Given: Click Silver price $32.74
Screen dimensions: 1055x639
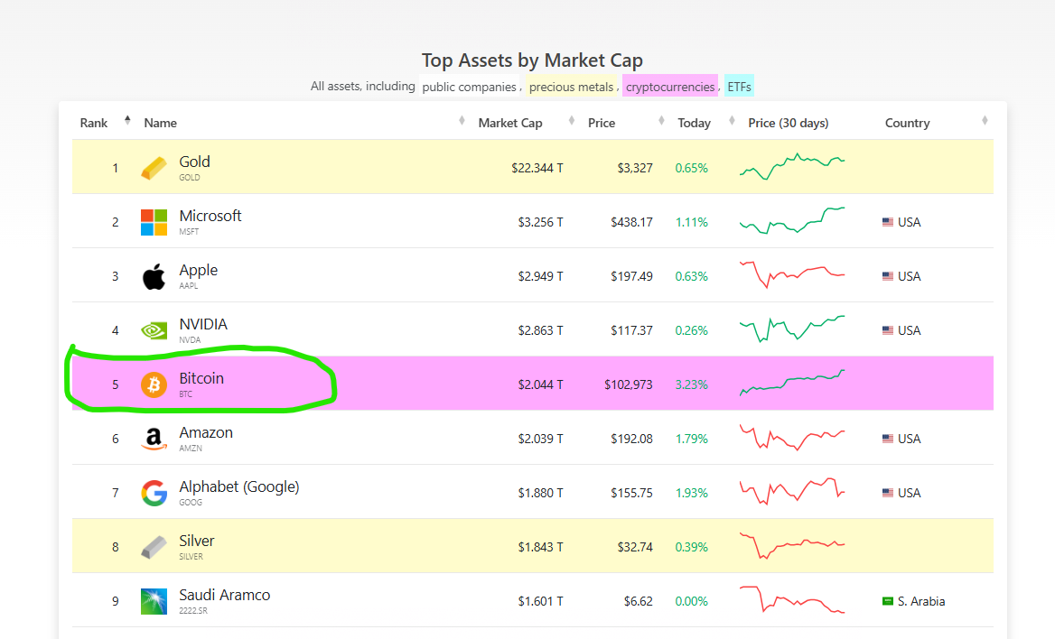Looking at the screenshot, I should (635, 547).
